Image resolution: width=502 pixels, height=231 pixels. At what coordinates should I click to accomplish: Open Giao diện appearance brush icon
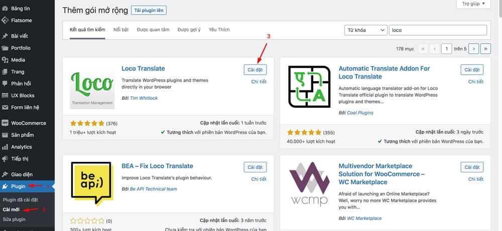tap(5, 174)
